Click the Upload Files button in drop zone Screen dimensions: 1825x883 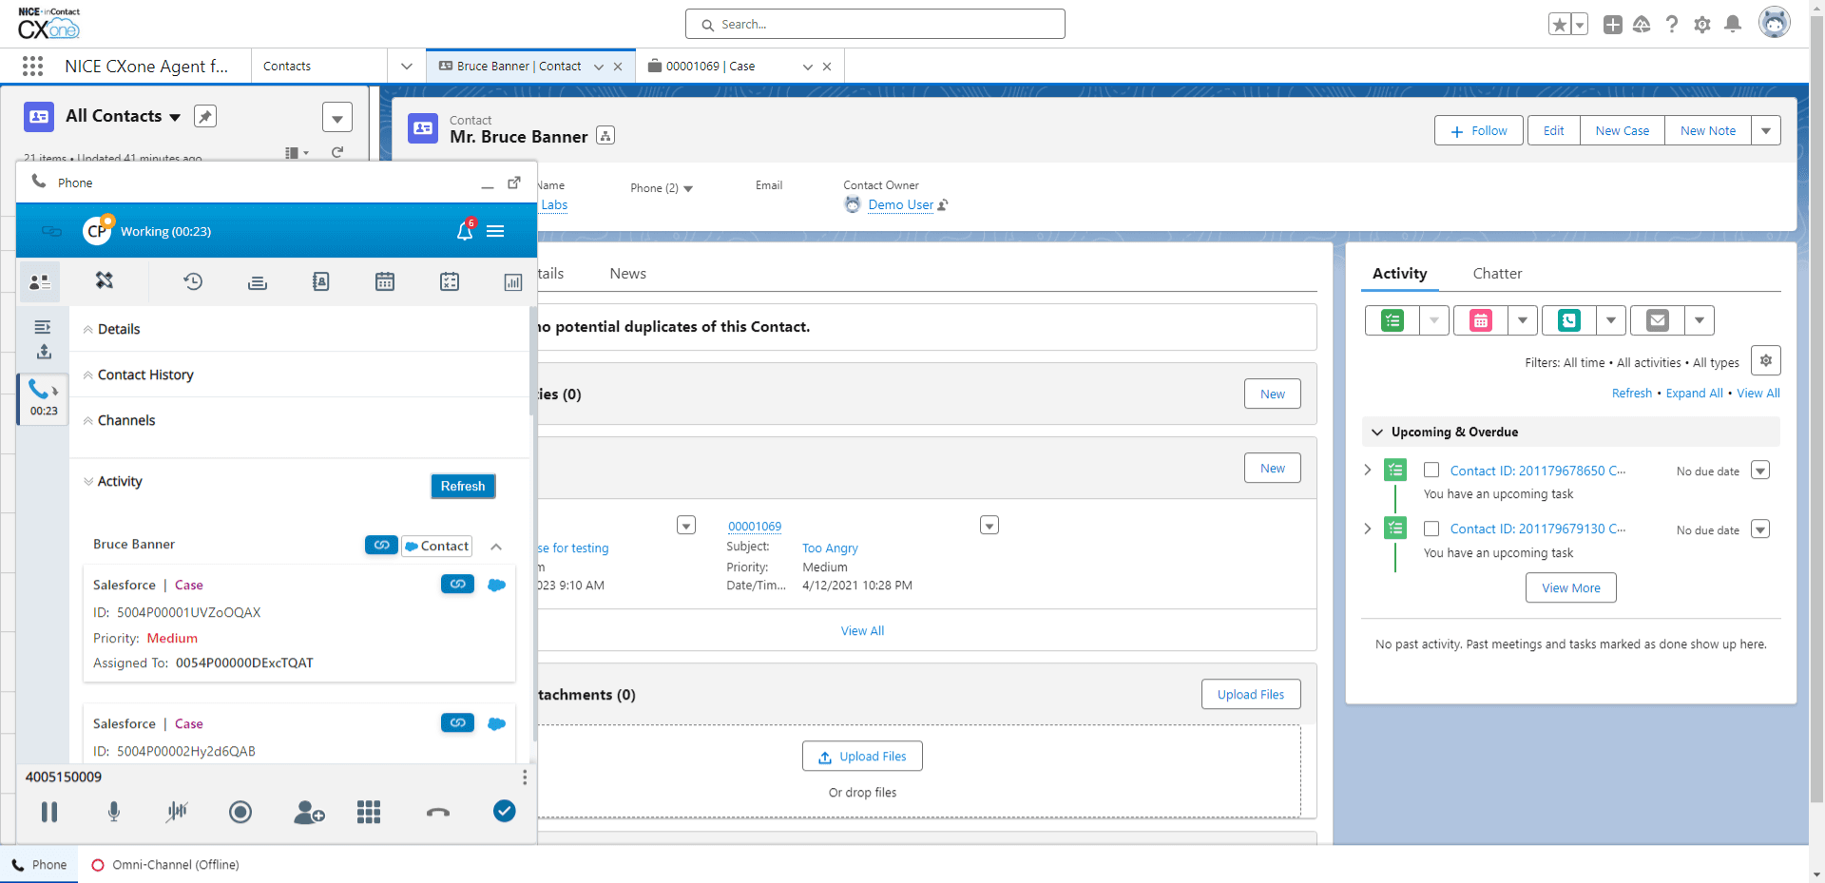tap(862, 757)
